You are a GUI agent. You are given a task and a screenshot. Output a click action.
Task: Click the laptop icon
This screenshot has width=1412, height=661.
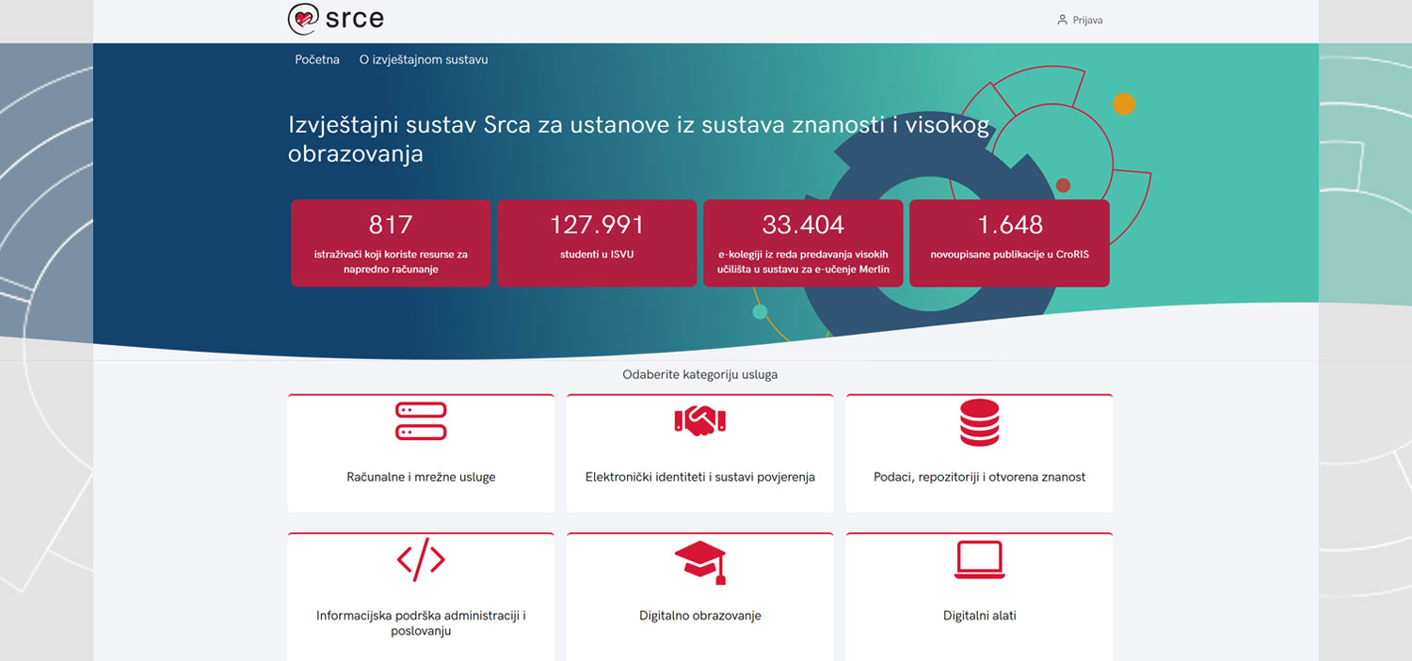pyautogui.click(x=979, y=560)
